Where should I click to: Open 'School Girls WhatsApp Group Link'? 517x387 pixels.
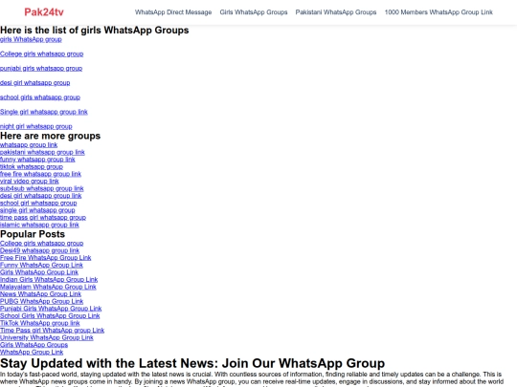click(x=50, y=315)
